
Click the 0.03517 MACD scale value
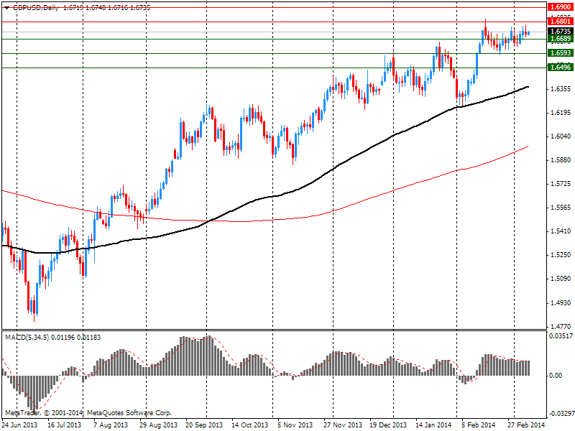[x=560, y=335]
